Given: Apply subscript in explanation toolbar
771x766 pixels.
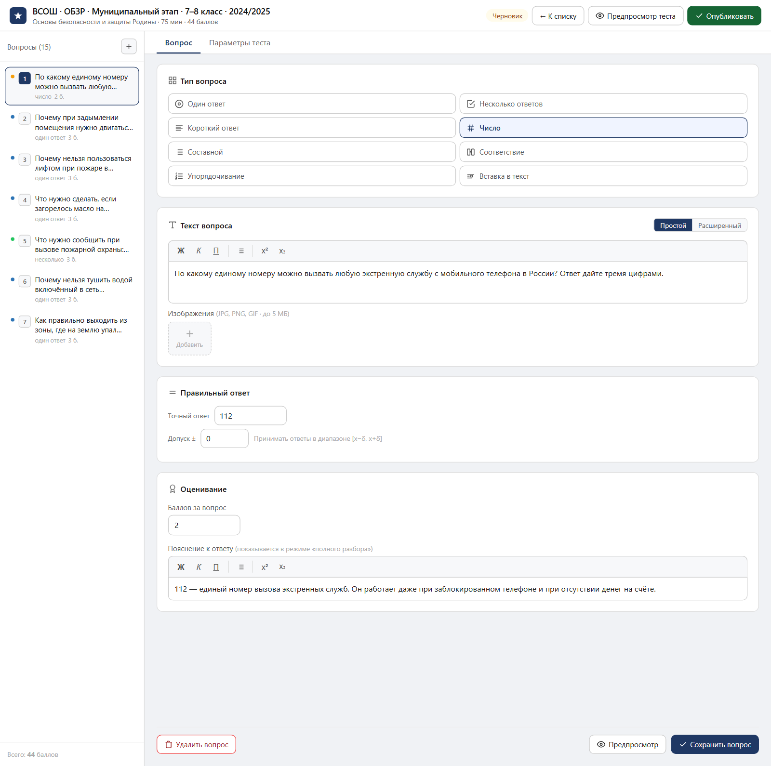Looking at the screenshot, I should click(x=282, y=567).
